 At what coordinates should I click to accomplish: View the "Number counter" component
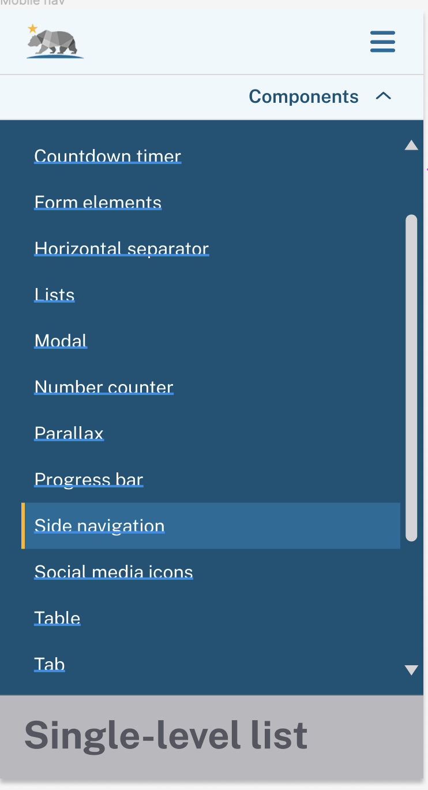(104, 387)
